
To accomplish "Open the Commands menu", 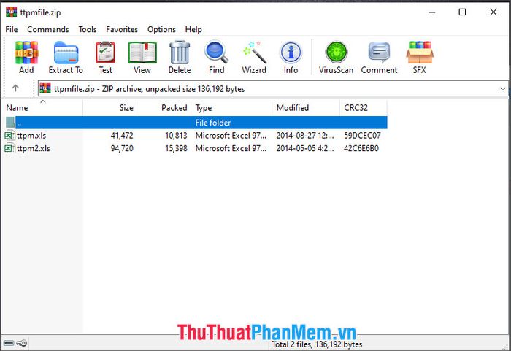I will [48, 29].
